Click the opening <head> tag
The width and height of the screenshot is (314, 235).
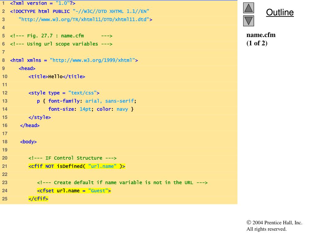click(27, 69)
